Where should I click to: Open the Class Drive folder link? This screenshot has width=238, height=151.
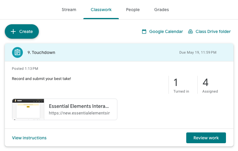point(209,31)
